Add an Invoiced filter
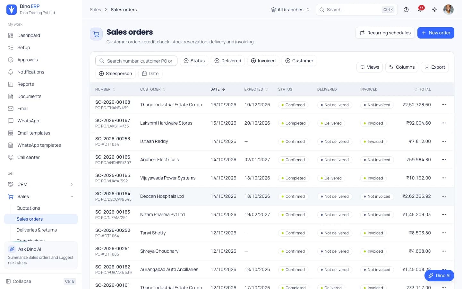Screen dimensions: 462x289 coord(263,61)
